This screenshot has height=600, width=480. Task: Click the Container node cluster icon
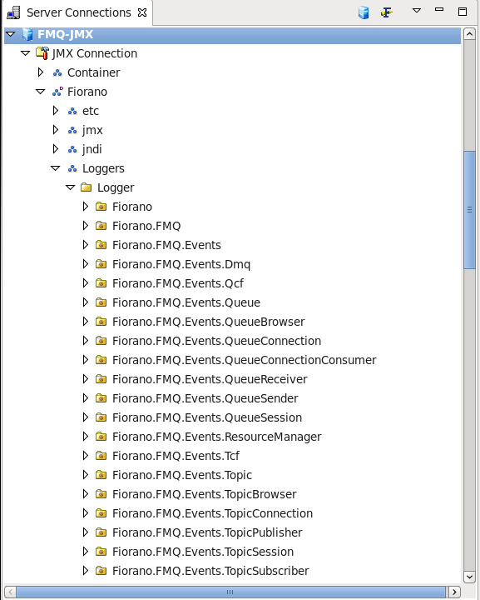[x=57, y=72]
